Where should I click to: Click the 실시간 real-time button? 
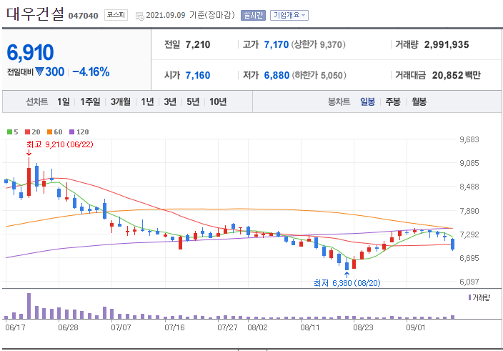pos(253,15)
